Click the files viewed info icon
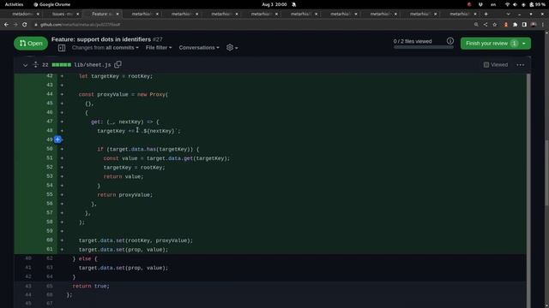This screenshot has height=308, width=549. coord(449,41)
